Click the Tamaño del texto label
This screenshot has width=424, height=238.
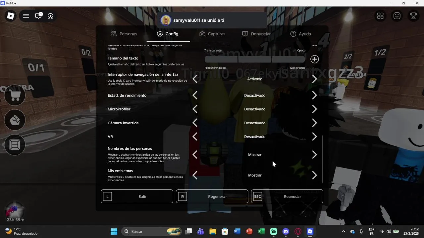(123, 58)
